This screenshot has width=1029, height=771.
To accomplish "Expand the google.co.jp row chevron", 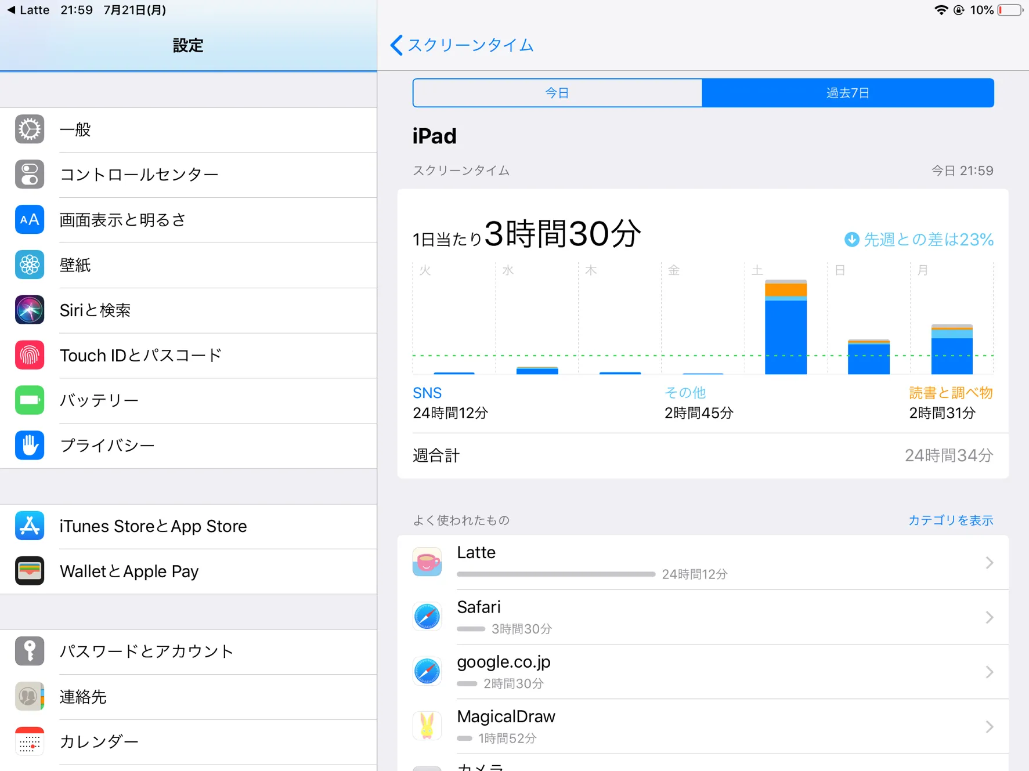I will pos(990,672).
